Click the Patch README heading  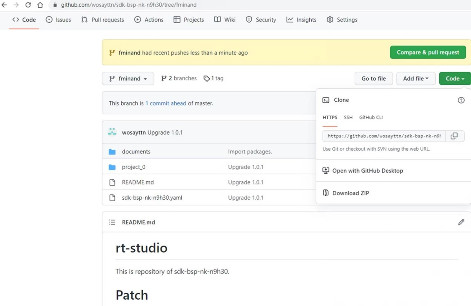132,295
